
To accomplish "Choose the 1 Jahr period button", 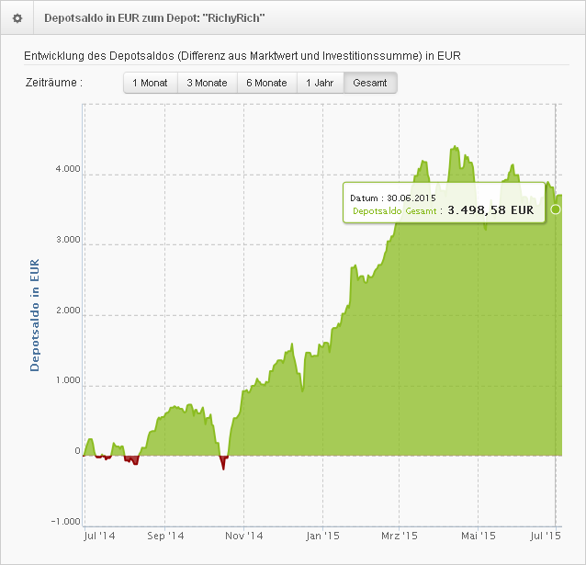I will [320, 83].
